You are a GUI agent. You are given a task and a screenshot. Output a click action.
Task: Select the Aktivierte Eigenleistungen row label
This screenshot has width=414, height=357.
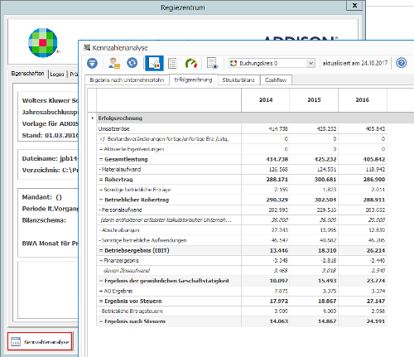[x=132, y=149]
